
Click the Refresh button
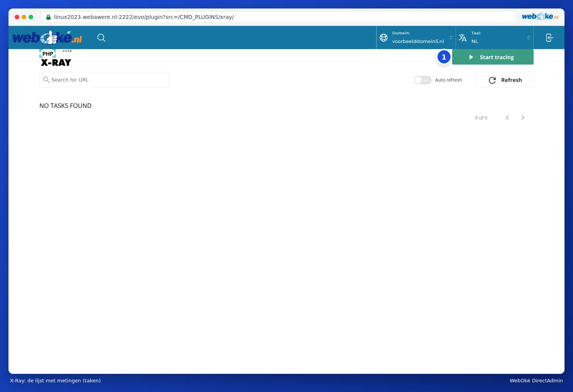(x=505, y=80)
